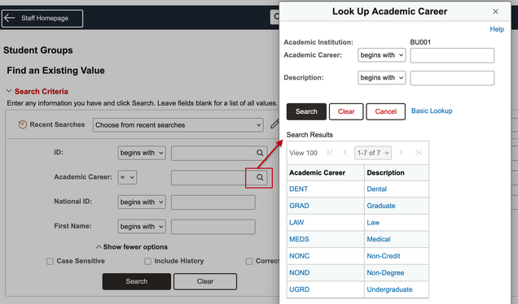
Task: Open the 1-7 of 7 results range dropdown
Action: [x=373, y=153]
